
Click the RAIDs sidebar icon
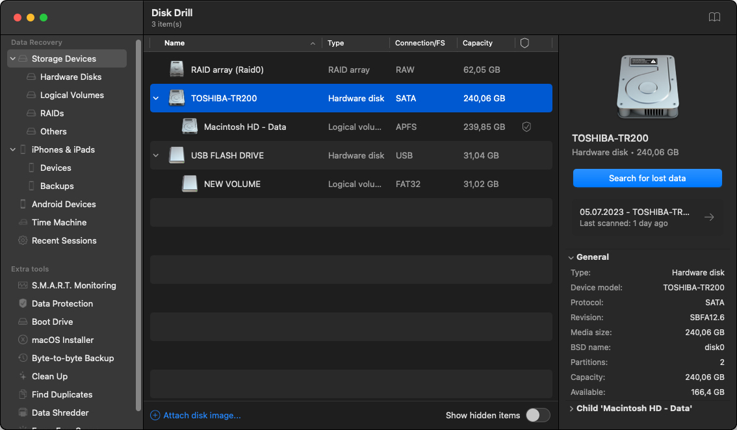(x=31, y=113)
